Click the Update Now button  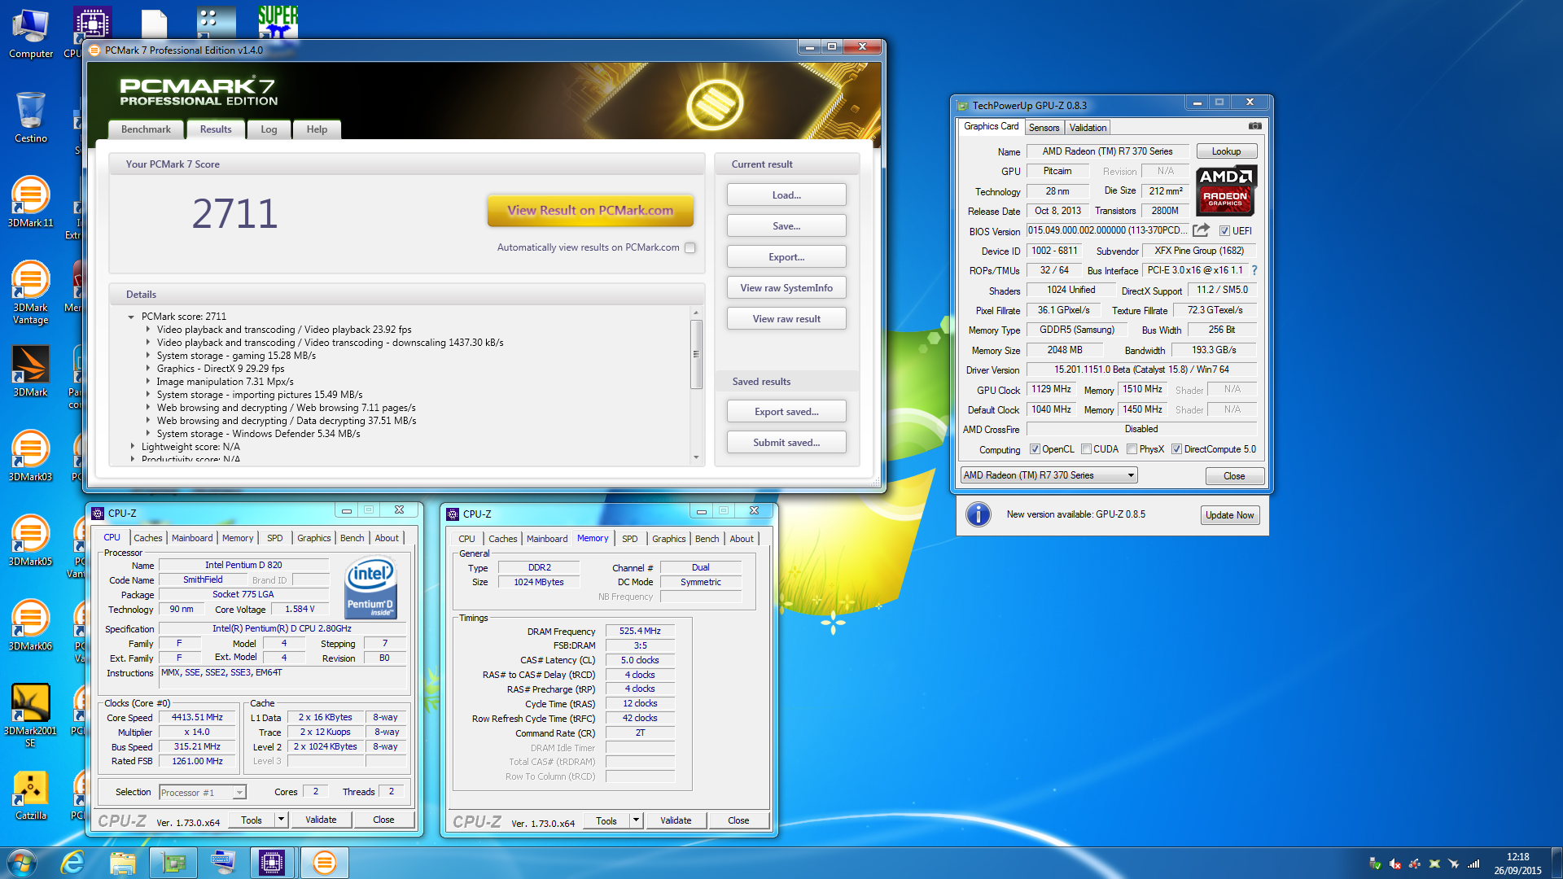1230,515
